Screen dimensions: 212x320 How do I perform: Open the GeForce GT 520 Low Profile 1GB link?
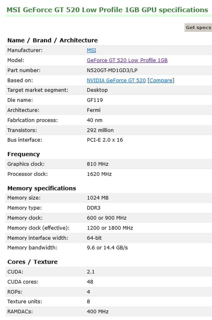[x=127, y=60]
